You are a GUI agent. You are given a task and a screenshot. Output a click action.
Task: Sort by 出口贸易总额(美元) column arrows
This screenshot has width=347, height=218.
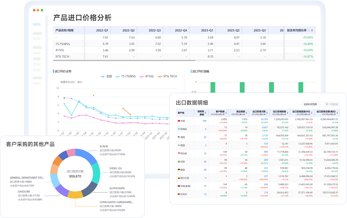click(x=337, y=113)
